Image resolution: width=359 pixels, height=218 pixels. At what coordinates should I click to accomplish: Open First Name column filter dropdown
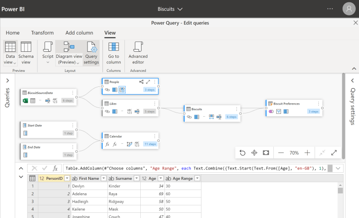click(104, 178)
